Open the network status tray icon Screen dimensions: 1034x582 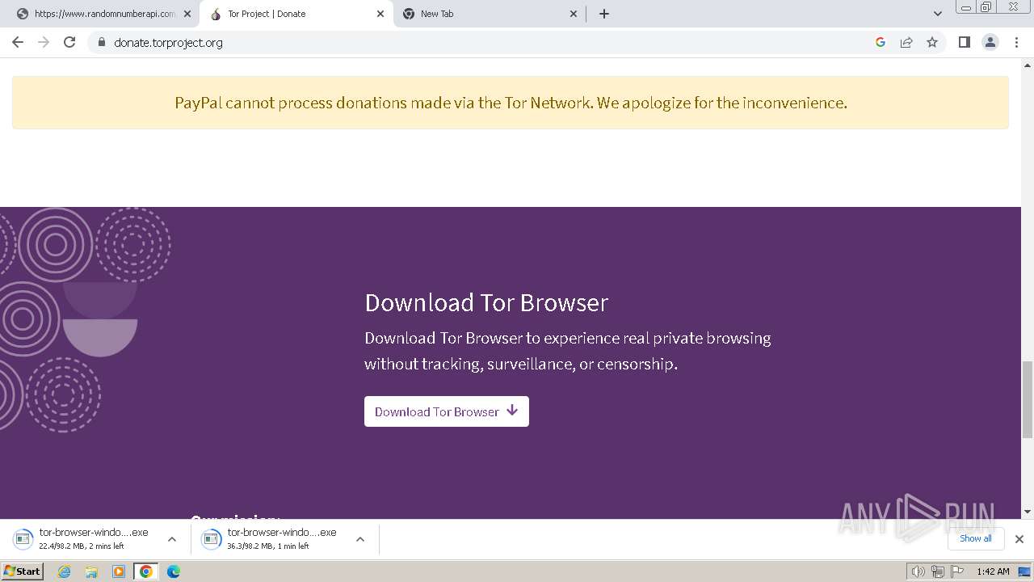tap(938, 571)
